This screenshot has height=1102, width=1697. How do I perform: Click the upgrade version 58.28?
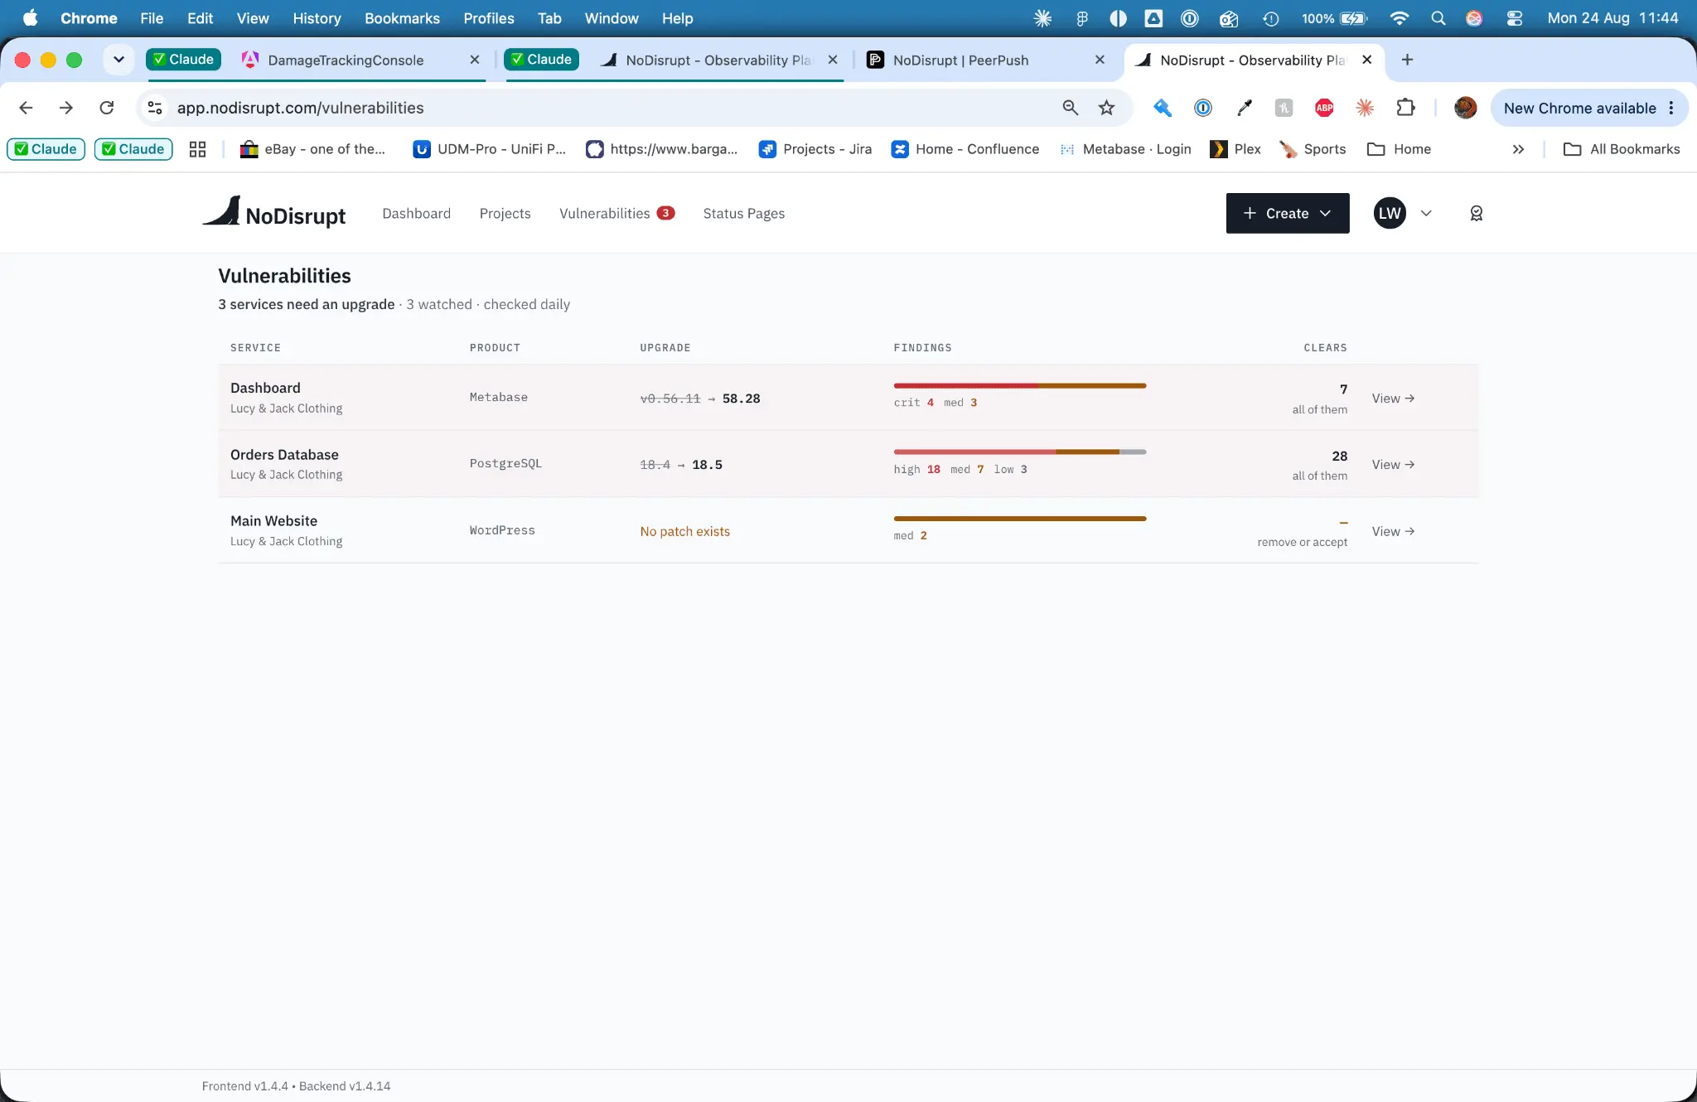point(741,399)
